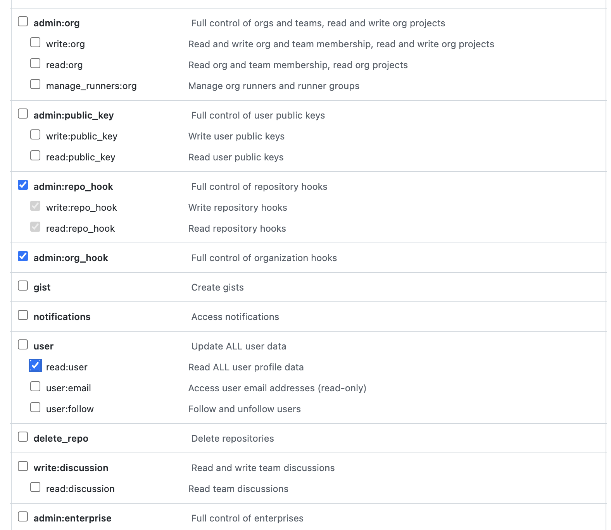Click the admin:repo_hook label text
611x530 pixels.
point(73,187)
